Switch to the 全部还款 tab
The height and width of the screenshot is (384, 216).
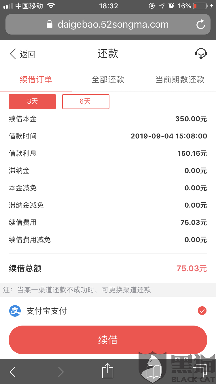click(x=108, y=79)
